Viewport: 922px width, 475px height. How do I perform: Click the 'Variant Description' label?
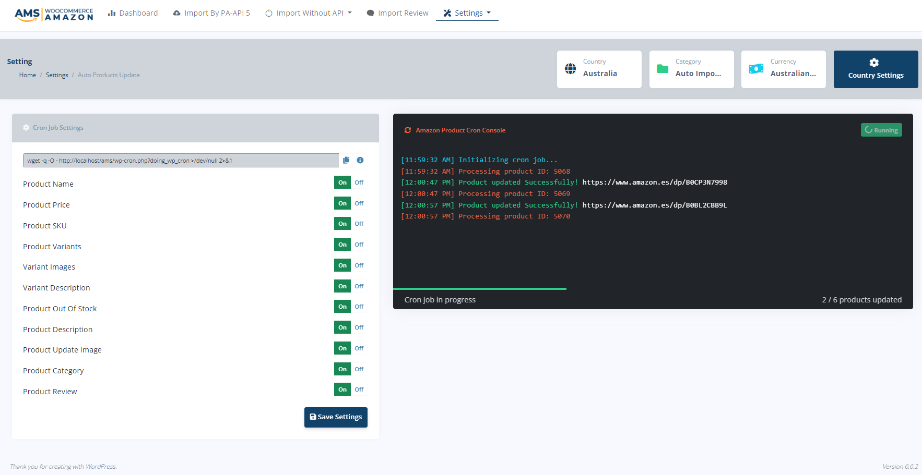point(56,288)
